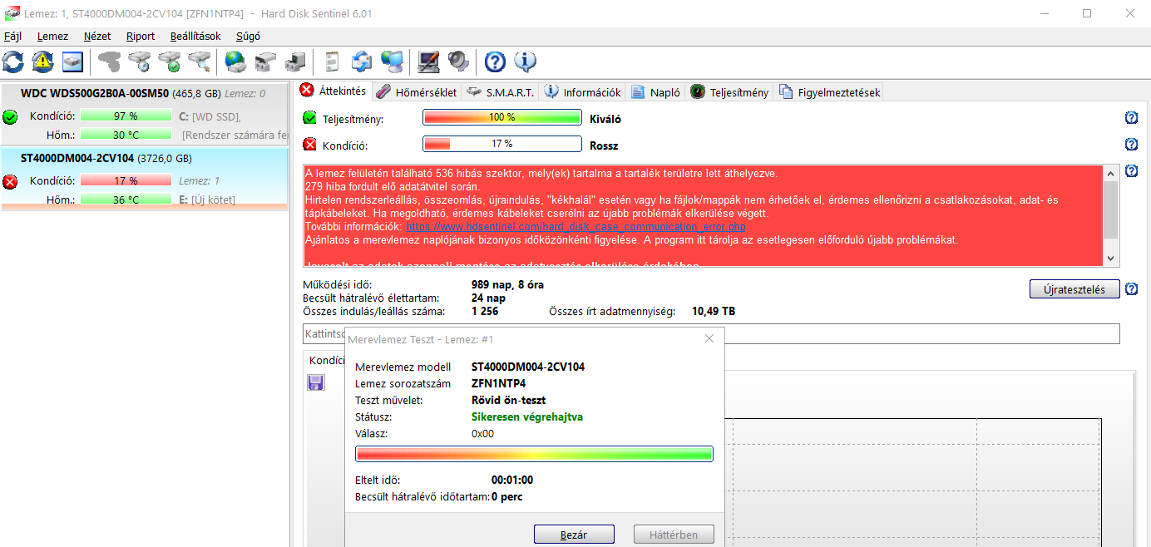Click help icon beside red warning text box
The image size is (1151, 547).
point(1131,171)
